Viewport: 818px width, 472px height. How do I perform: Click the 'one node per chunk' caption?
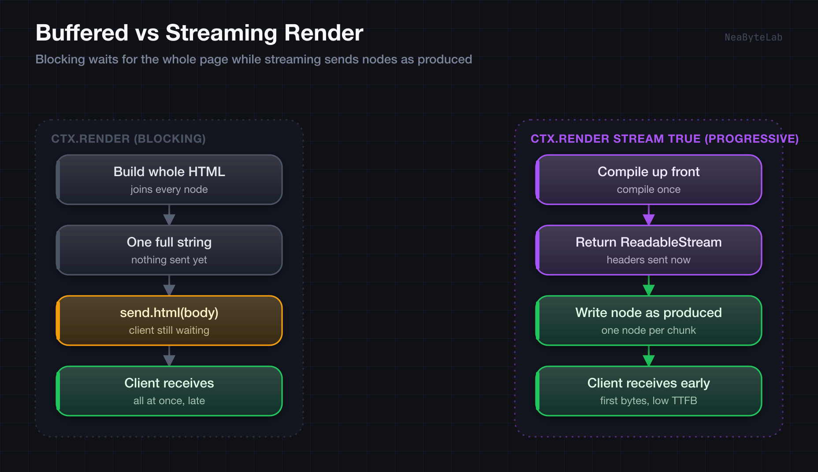[649, 331]
